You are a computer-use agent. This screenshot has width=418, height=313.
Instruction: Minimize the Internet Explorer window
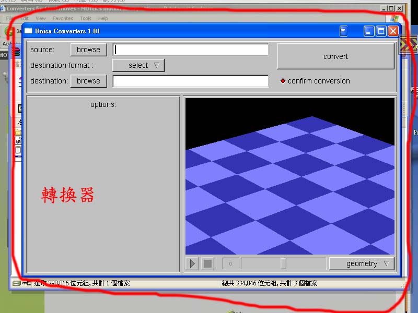tap(384, 8)
